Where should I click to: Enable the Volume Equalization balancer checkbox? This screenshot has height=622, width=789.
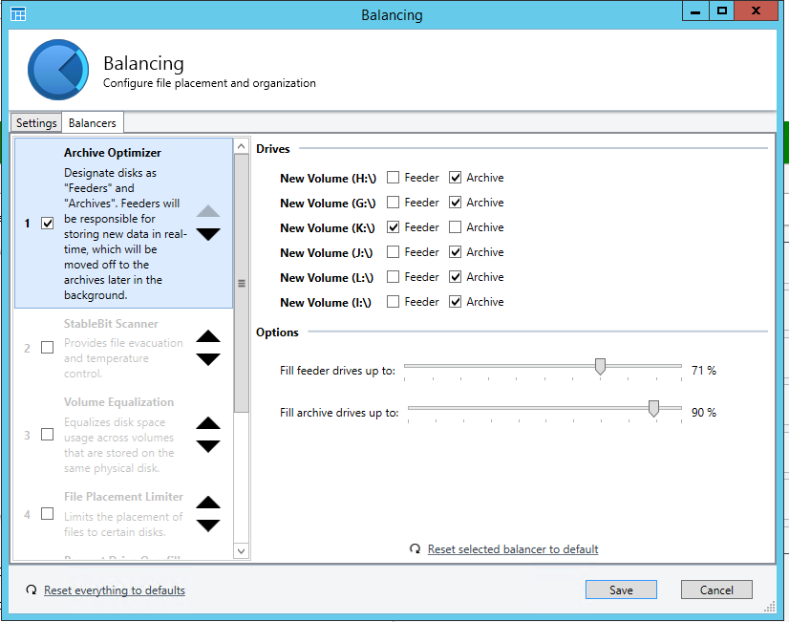(48, 434)
